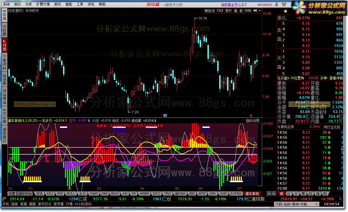Expand the chart toolbar dropdown arrow

point(260,11)
